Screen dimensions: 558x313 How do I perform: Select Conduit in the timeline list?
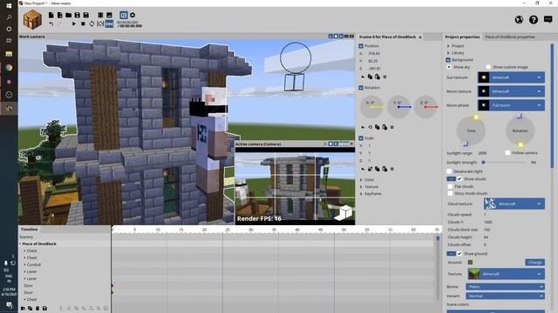point(34,264)
